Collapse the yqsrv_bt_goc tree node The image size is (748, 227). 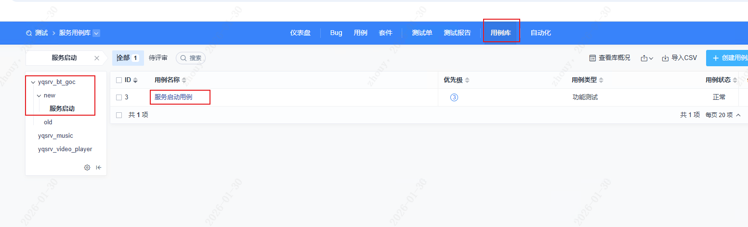click(33, 82)
